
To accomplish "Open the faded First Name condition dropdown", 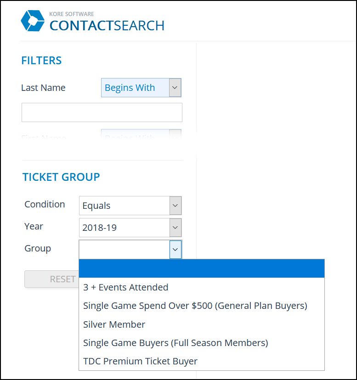I will (x=141, y=135).
